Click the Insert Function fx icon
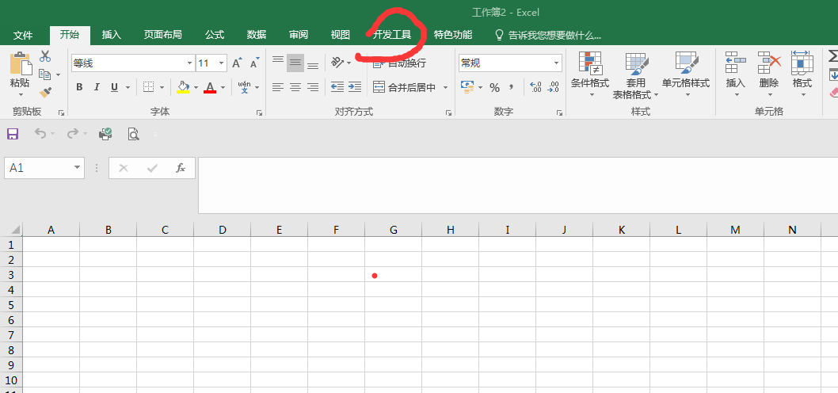 pyautogui.click(x=181, y=168)
